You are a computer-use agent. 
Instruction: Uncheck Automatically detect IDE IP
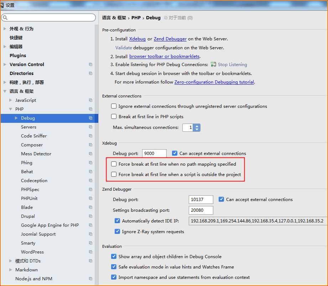pos(118,221)
